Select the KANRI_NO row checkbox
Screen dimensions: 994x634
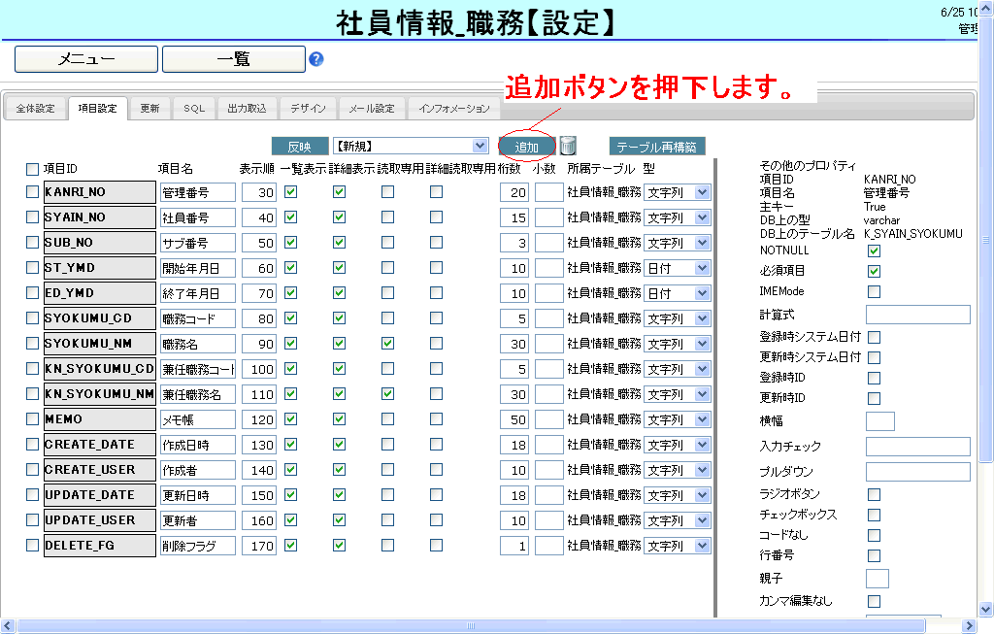point(33,192)
